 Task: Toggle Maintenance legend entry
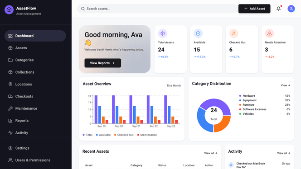point(147,135)
